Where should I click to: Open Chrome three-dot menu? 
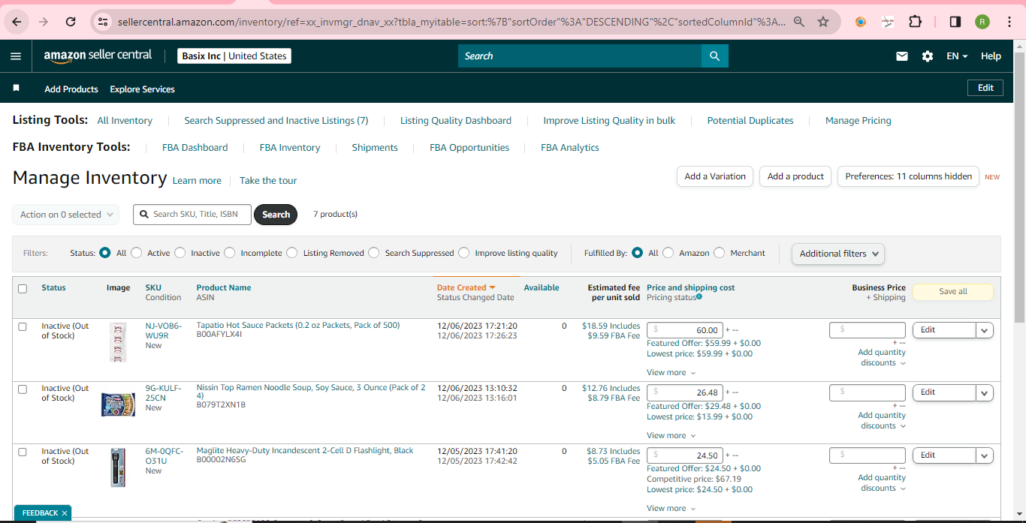1009,22
